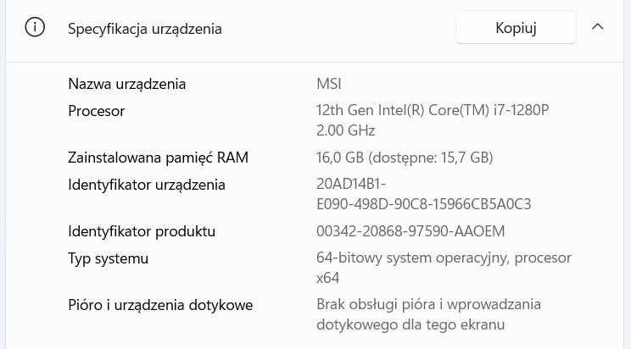Select the Nazwa urządzenia label
The height and width of the screenshot is (349, 631).
point(127,84)
